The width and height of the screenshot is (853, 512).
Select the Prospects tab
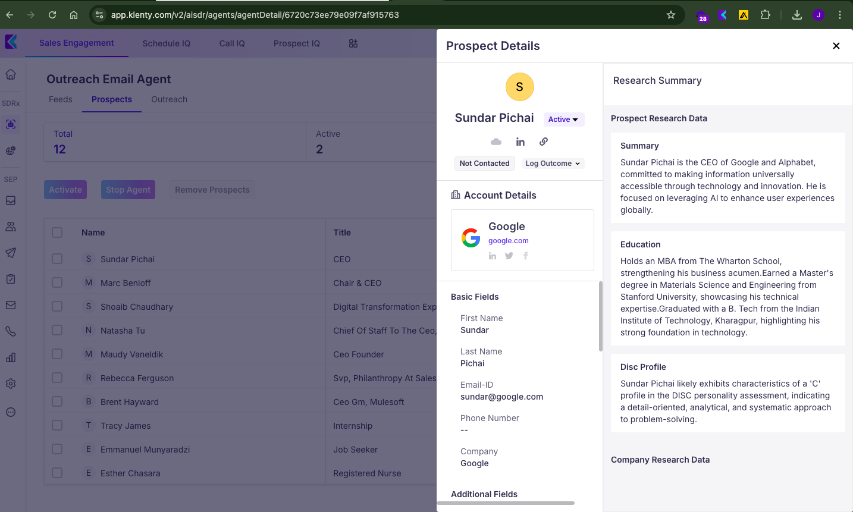pyautogui.click(x=112, y=99)
